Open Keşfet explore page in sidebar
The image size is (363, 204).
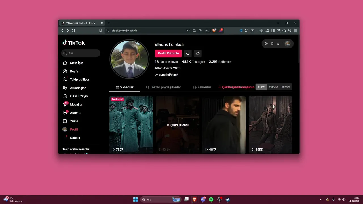coord(71,71)
